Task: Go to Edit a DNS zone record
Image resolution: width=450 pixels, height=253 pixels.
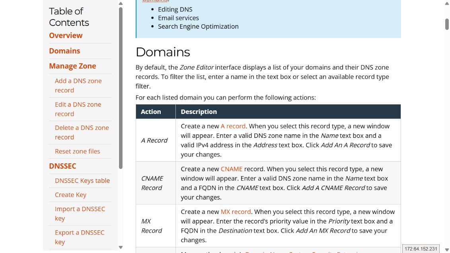Action: tap(78, 109)
